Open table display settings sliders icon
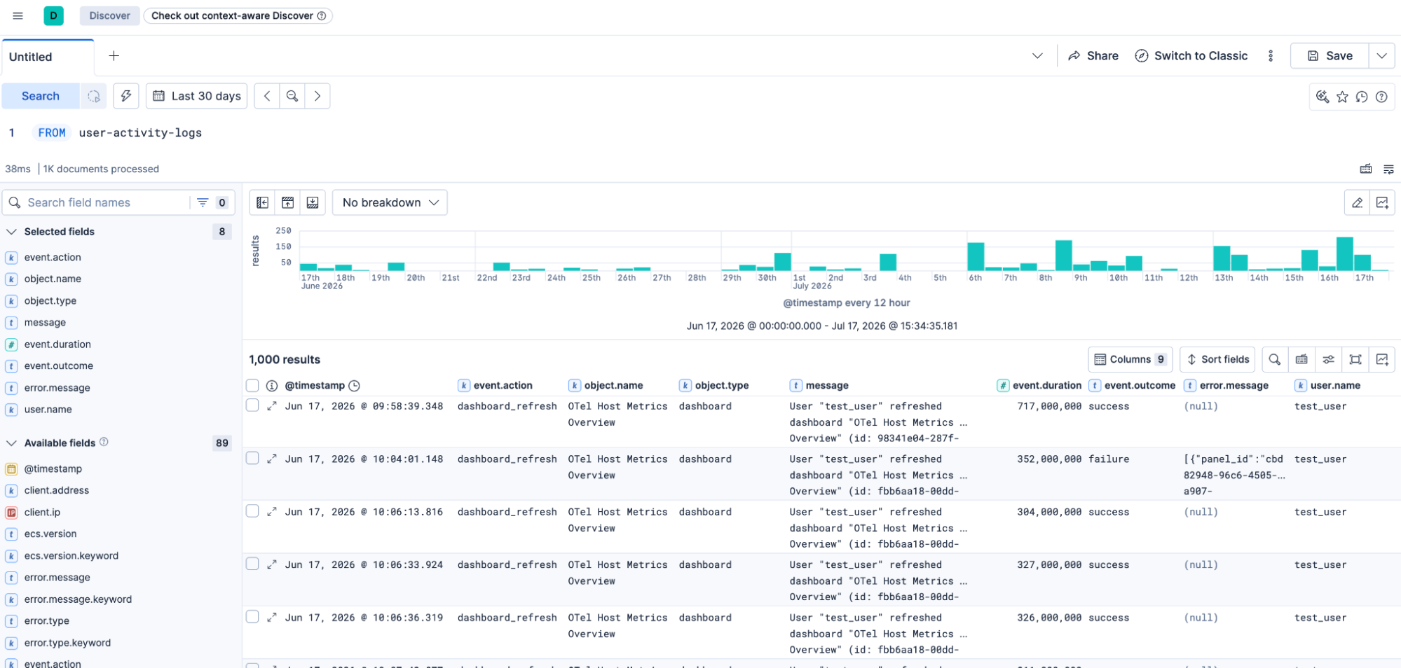The image size is (1401, 668). click(x=1329, y=359)
